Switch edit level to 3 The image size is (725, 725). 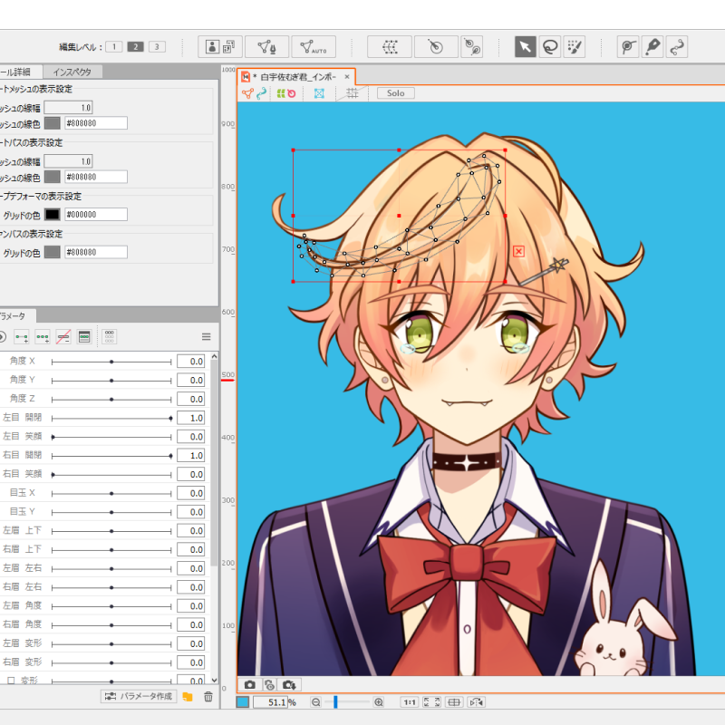coord(157,46)
